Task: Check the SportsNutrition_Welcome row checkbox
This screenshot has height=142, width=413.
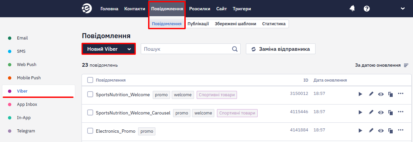Action: tap(90, 95)
